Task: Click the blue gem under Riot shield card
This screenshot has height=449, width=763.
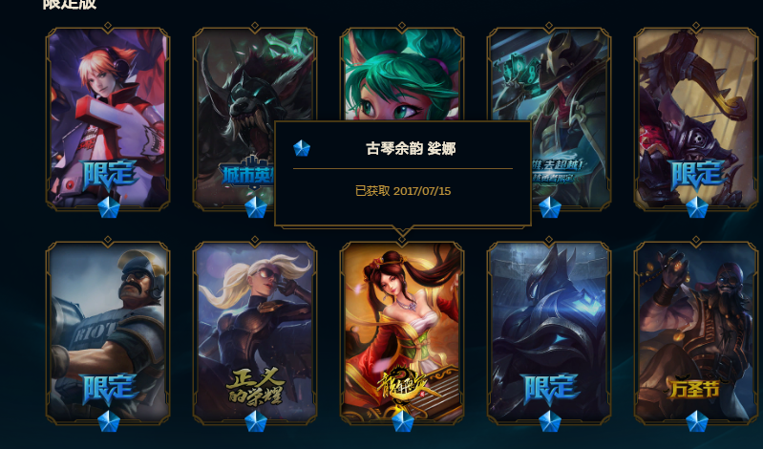Action: tap(109, 421)
